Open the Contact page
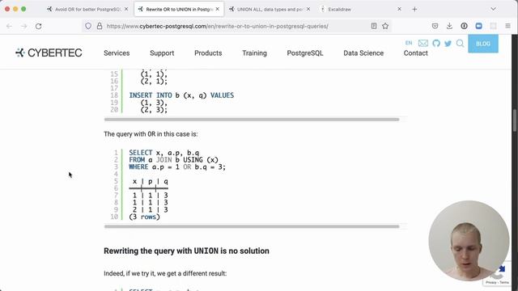The width and height of the screenshot is (518, 291). coord(415,53)
